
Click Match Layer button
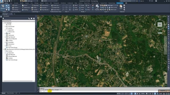(113, 9)
